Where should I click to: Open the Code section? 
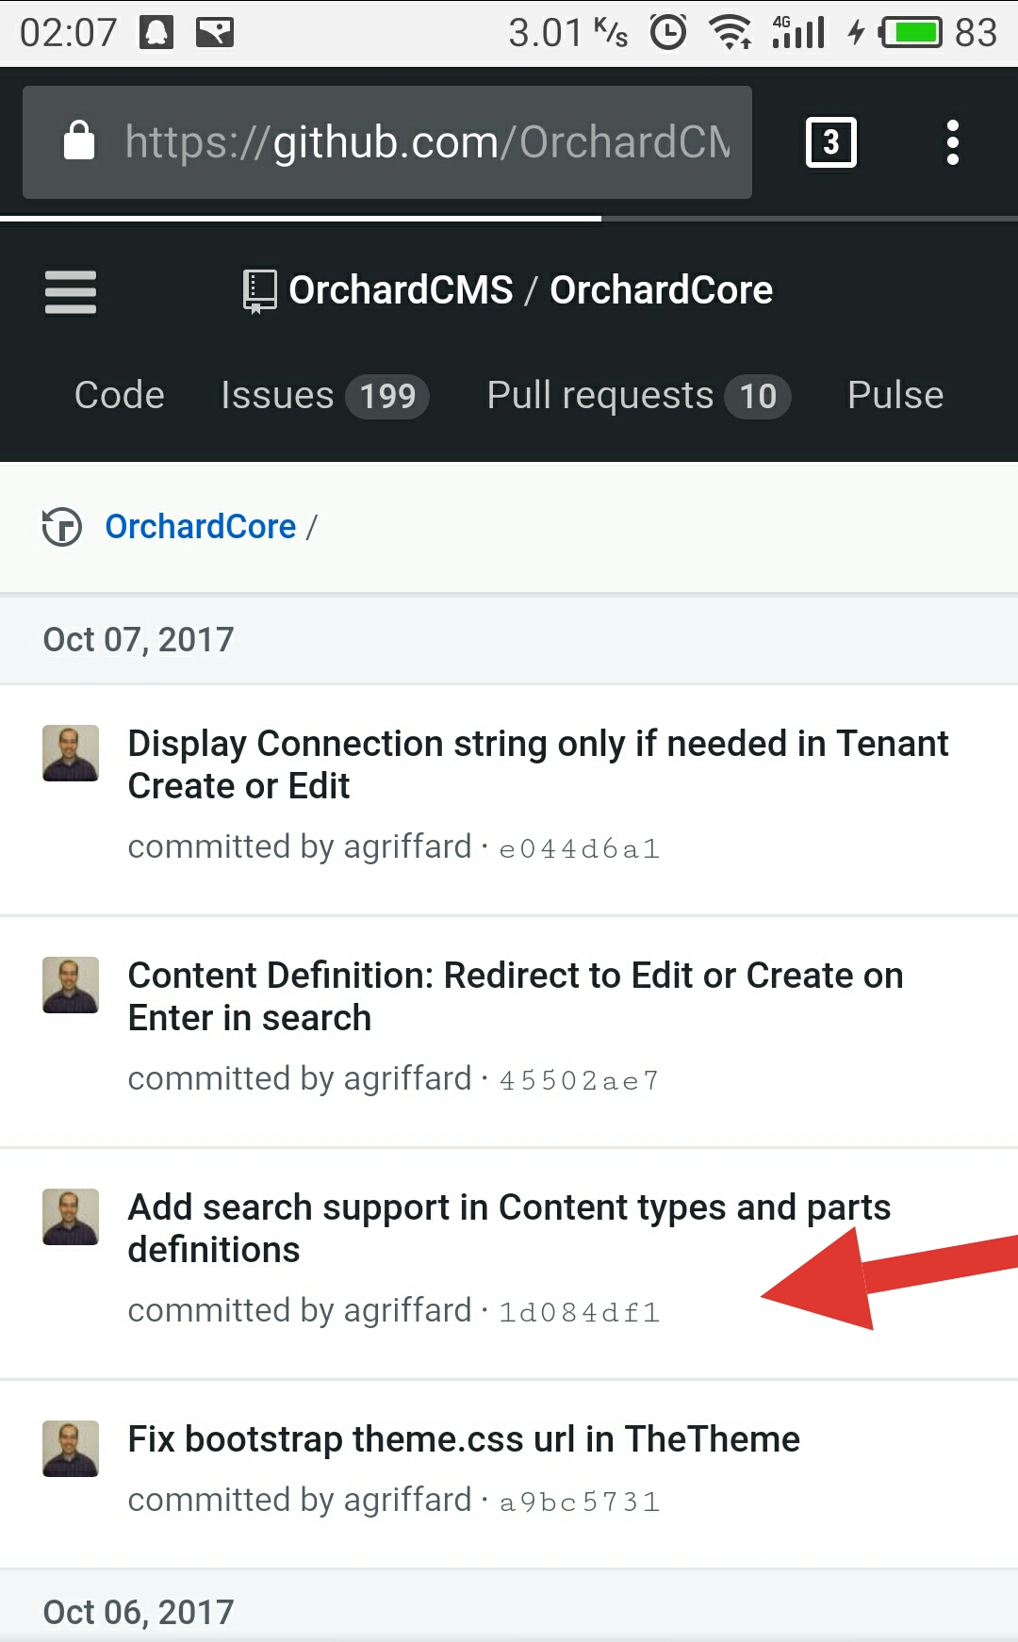[x=119, y=395]
